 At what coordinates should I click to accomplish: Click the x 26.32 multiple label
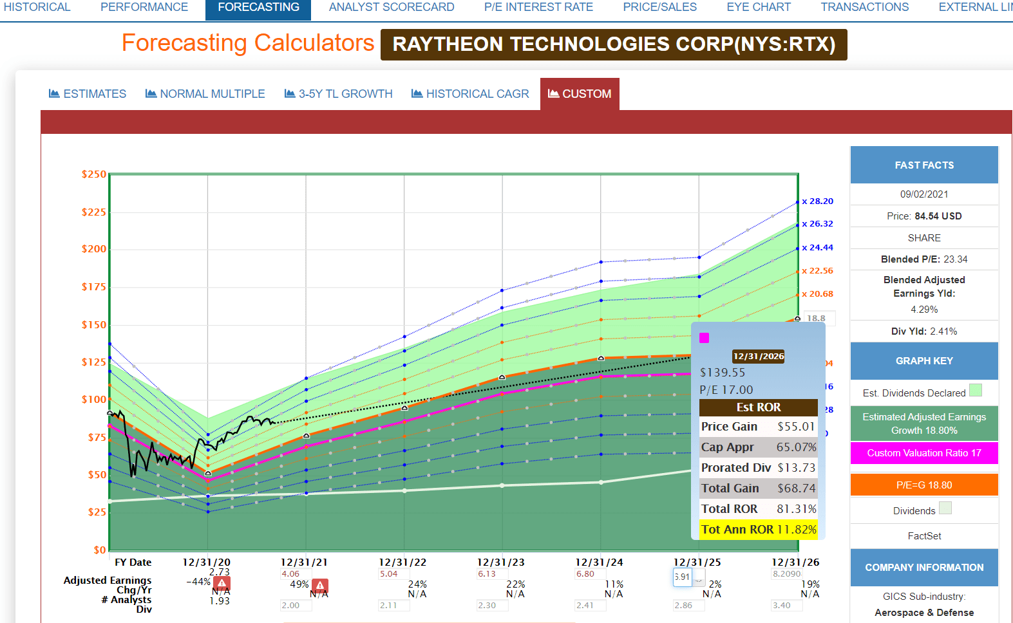point(818,224)
